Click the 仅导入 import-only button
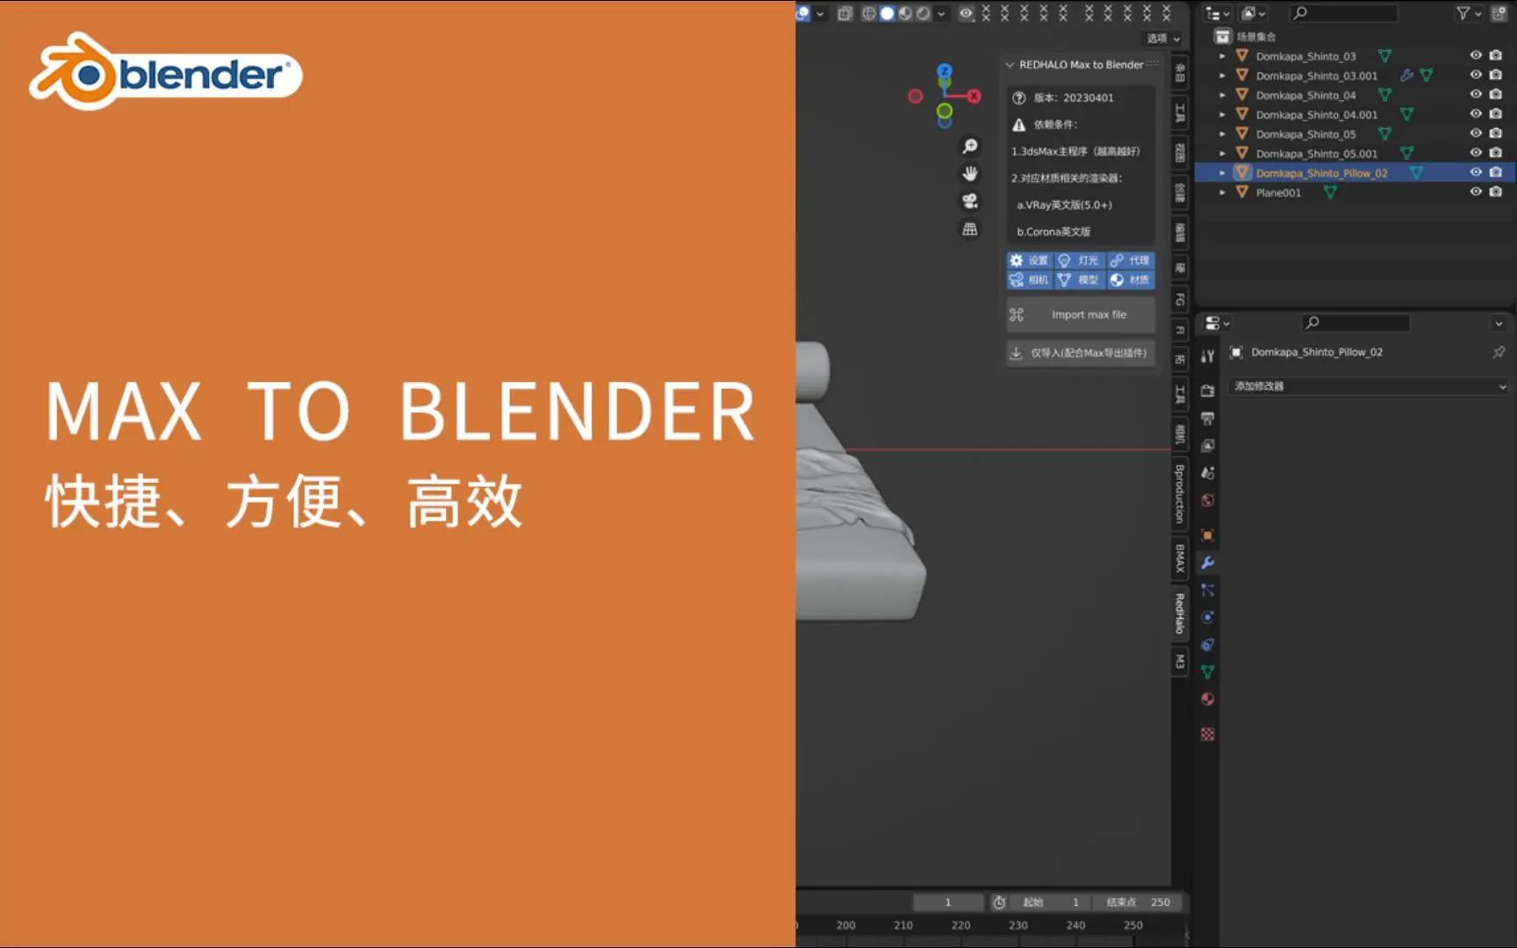1517x948 pixels. click(1081, 353)
